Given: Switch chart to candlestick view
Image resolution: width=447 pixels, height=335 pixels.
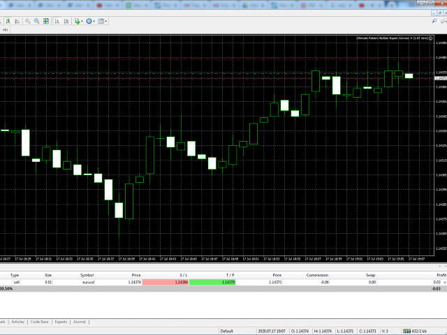Looking at the screenshot, I should tap(8, 21).
